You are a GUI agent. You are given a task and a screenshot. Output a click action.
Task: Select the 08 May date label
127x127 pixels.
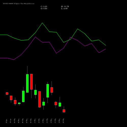coord(31,121)
